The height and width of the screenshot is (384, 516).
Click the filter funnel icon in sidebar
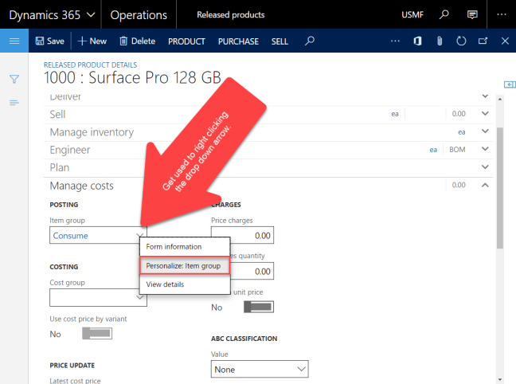click(14, 79)
